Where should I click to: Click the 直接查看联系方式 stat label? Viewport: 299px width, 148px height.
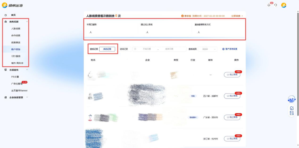pyautogui.click(x=202, y=25)
